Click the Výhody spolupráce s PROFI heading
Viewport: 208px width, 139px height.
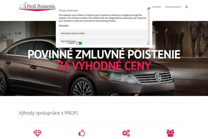48,113
